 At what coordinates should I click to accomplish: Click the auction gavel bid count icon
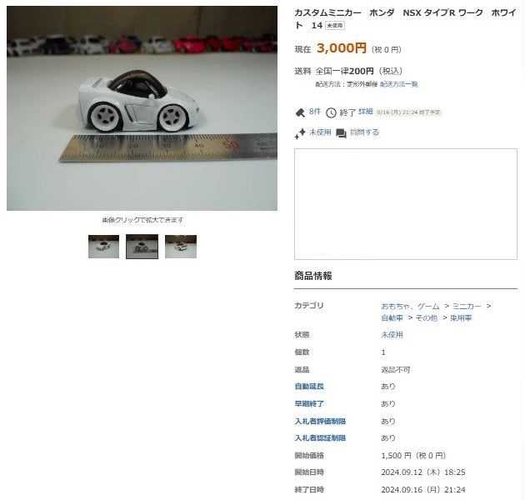tap(300, 112)
